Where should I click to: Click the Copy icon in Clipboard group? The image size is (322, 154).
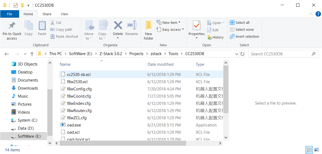pyautogui.click(x=29, y=25)
